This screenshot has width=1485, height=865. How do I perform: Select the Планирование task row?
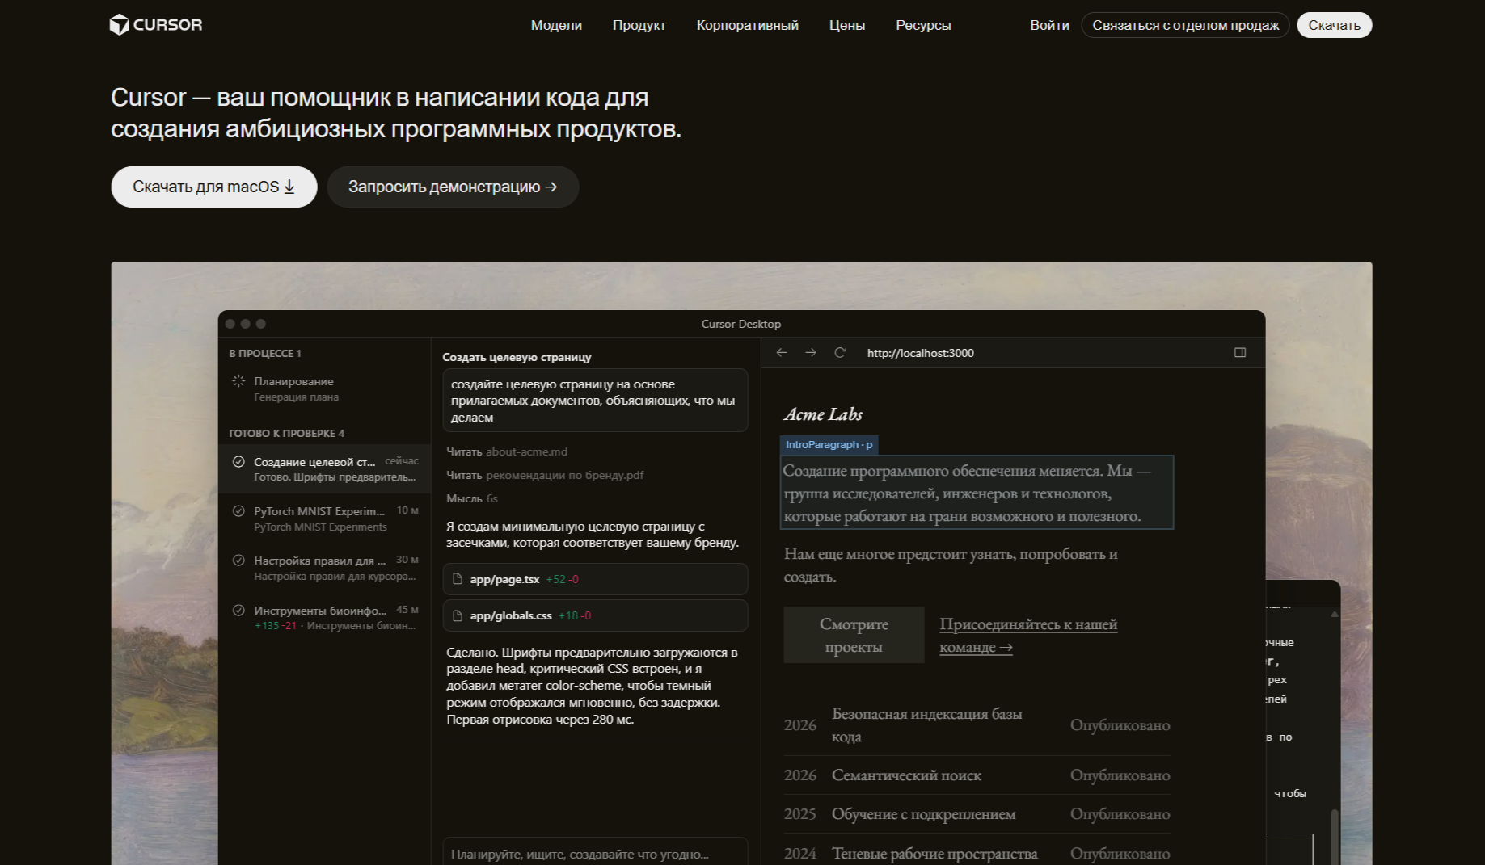(324, 388)
